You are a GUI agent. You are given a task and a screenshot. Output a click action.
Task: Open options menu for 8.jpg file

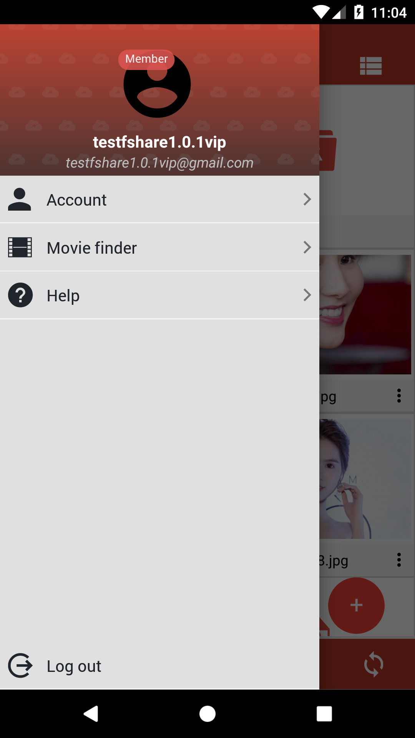(399, 560)
